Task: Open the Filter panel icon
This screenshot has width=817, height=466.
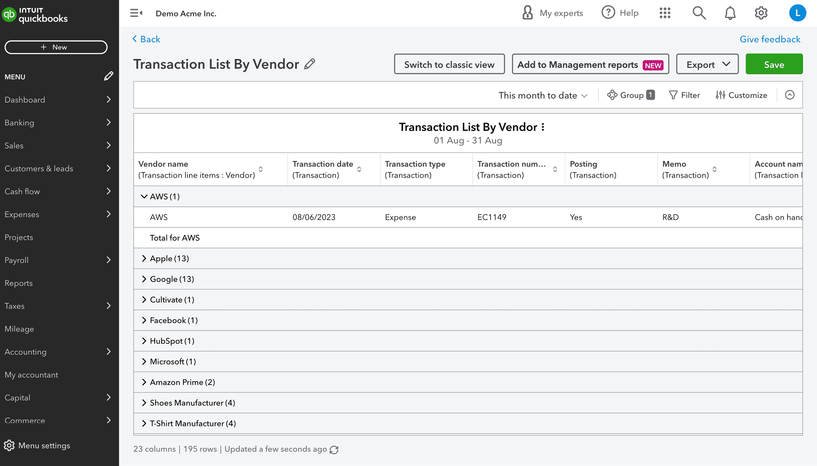Action: 673,95
